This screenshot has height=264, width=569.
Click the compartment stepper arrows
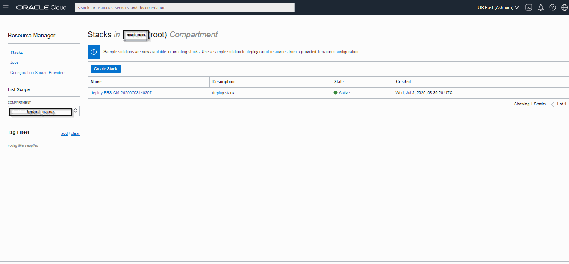coord(76,111)
